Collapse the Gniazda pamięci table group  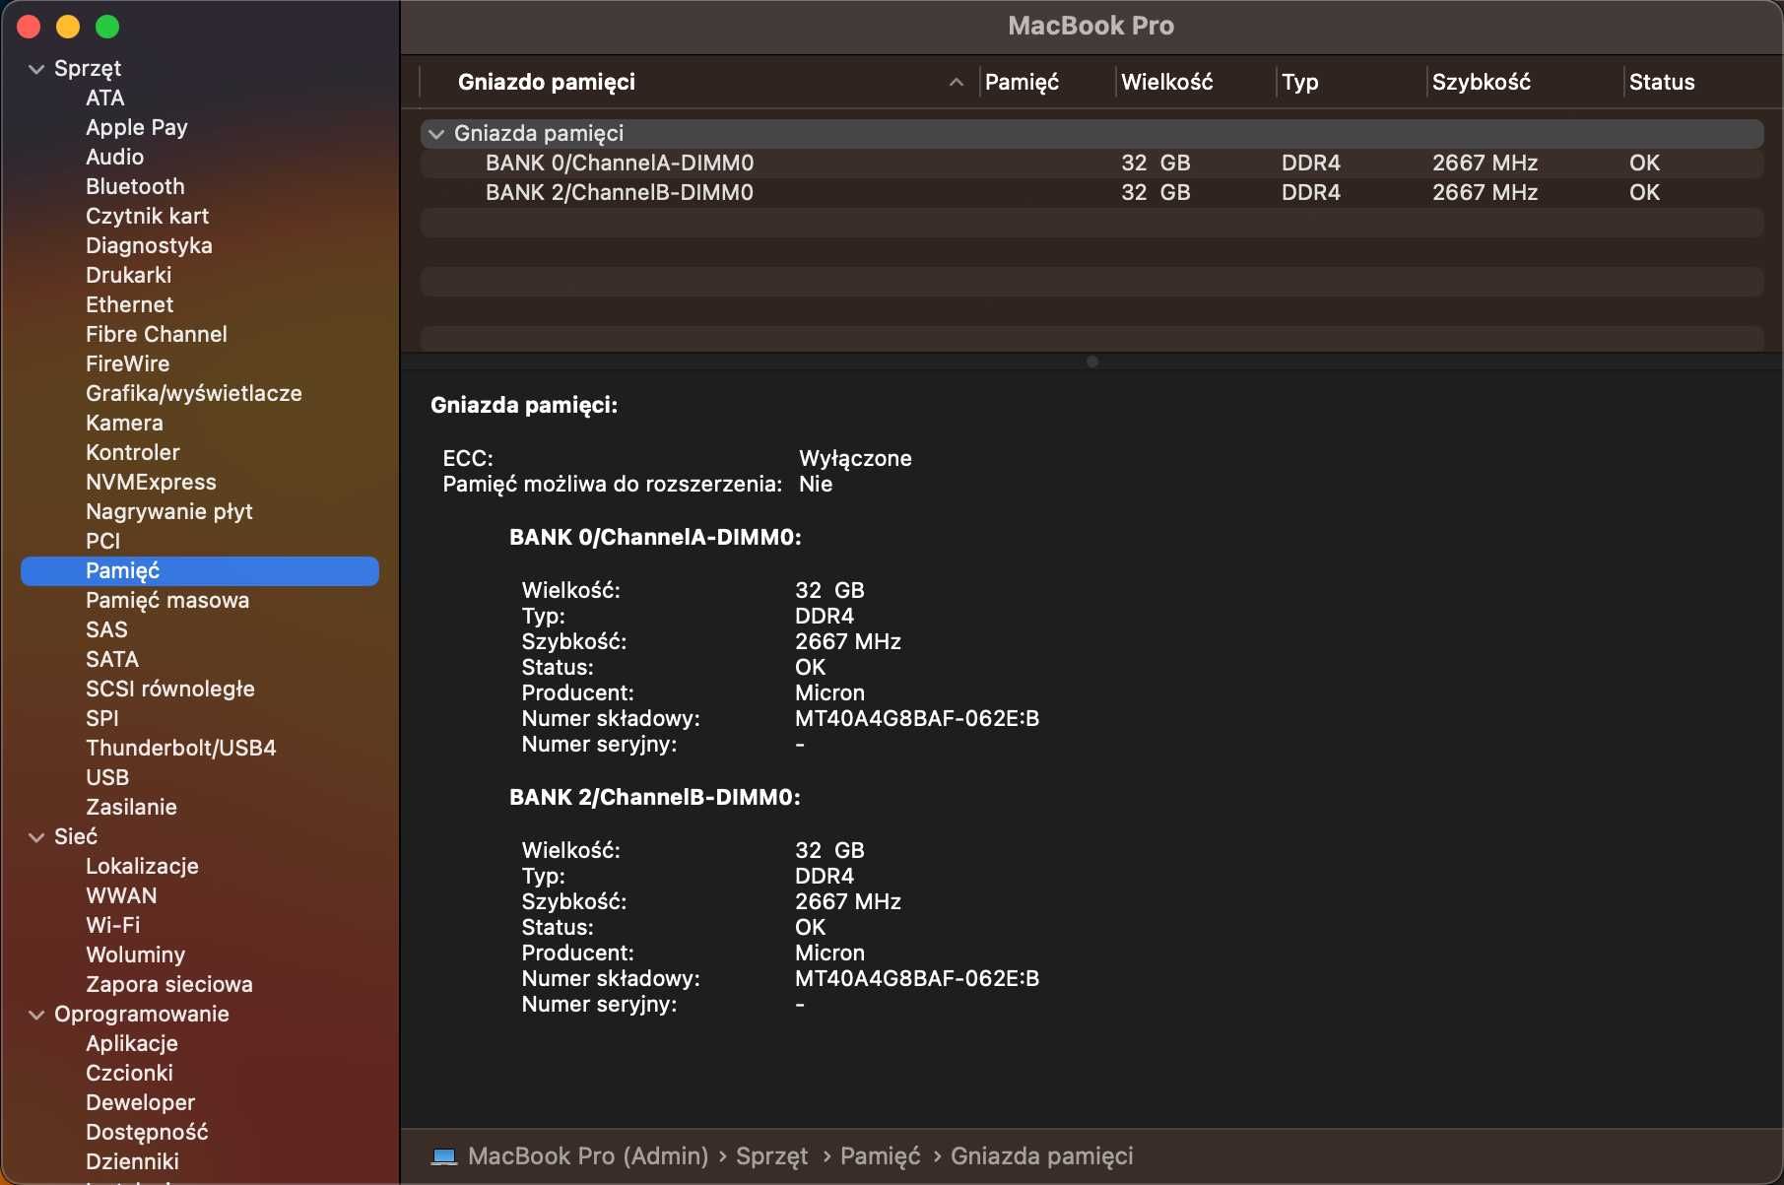[x=436, y=134]
